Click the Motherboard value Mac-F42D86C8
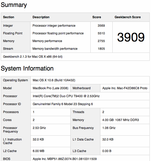The width and height of the screenshot is (151, 161). 125,88
